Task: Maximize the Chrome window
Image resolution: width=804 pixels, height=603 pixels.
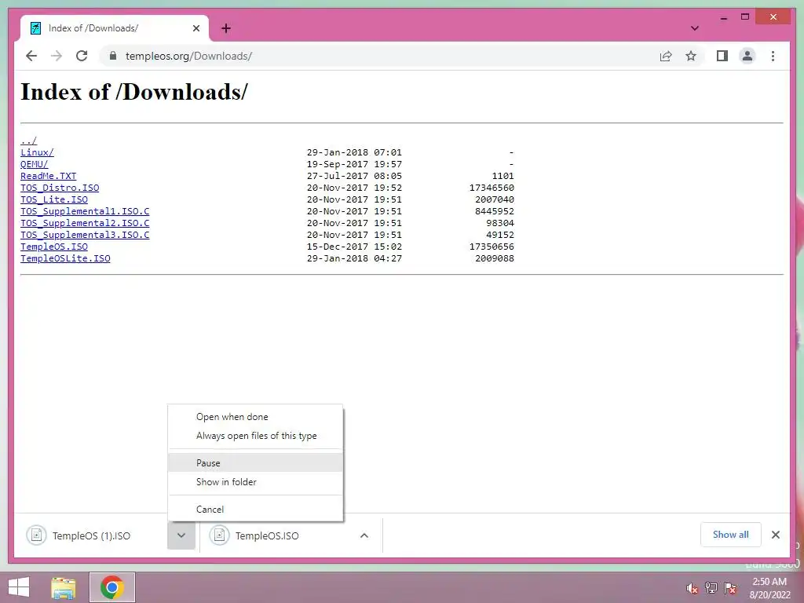Action: (745, 17)
